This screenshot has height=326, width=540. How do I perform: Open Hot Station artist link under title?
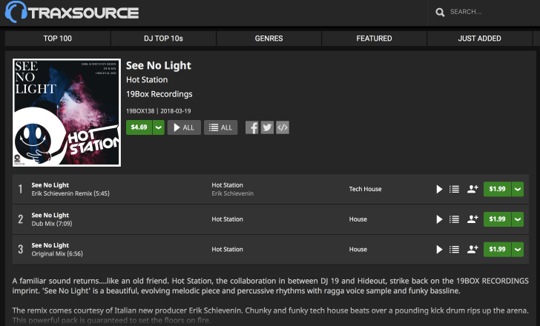point(147,80)
